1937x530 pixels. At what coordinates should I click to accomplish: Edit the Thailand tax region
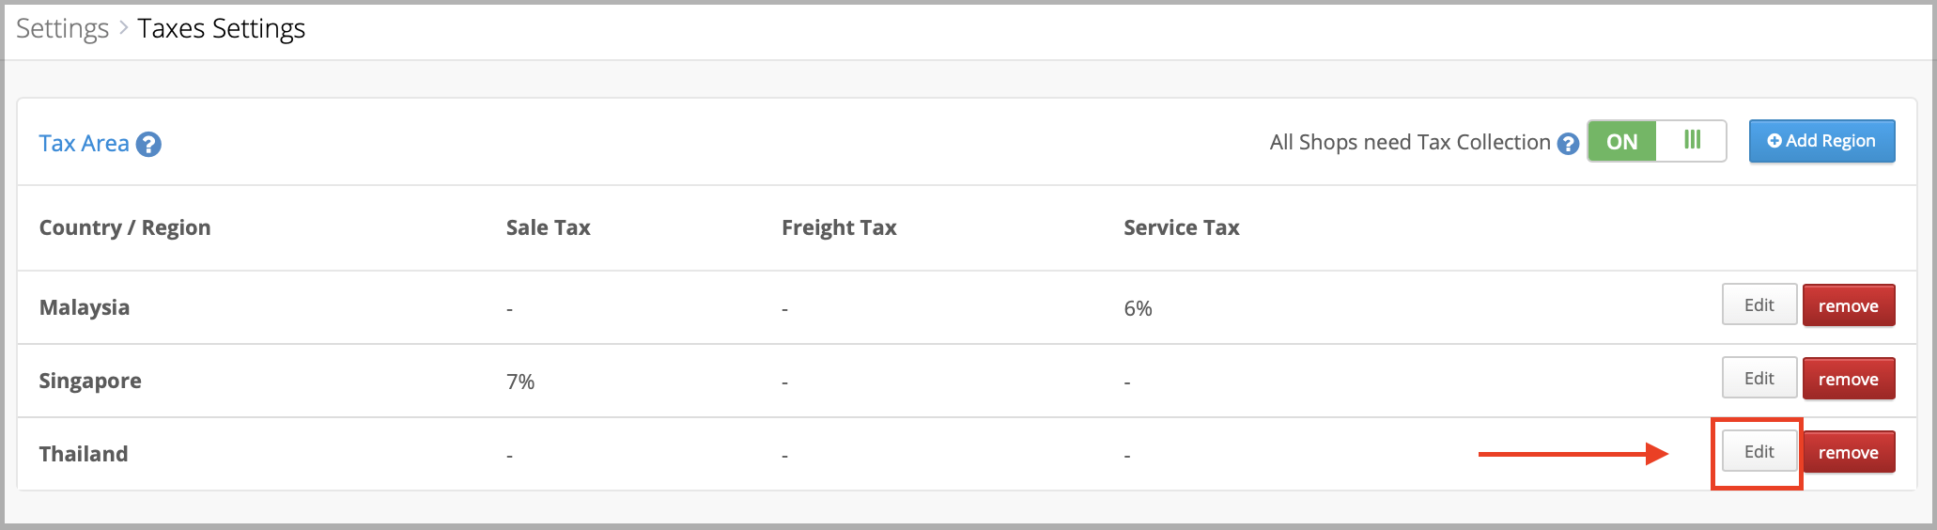pos(1759,451)
